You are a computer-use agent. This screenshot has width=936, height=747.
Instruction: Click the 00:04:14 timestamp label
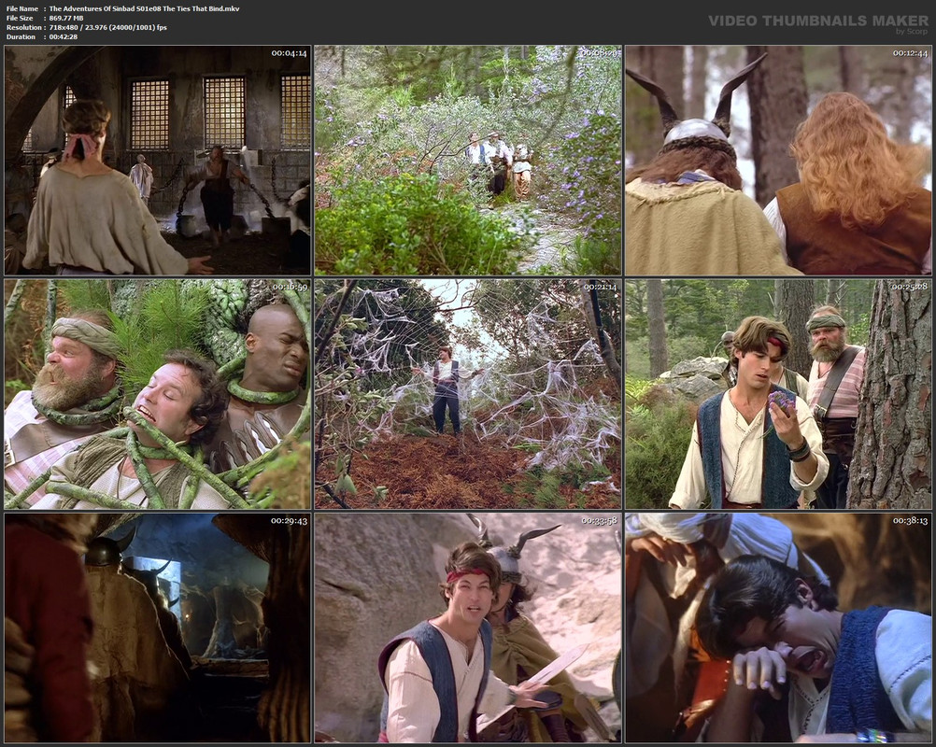[x=289, y=53]
